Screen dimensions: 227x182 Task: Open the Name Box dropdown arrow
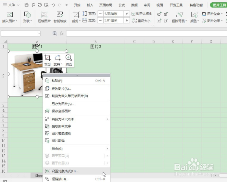[x=39, y=33]
